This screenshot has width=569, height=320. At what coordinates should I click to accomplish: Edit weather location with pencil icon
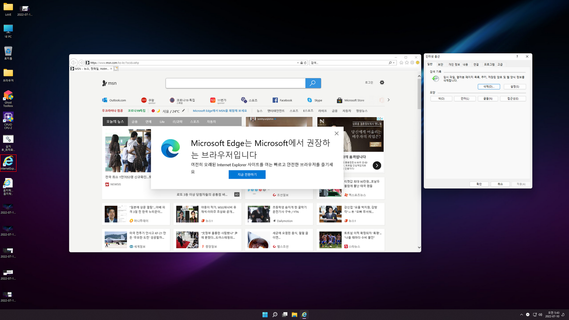point(183,111)
